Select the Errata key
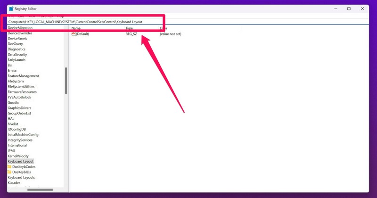Viewport: 377px width, 198px height. (x=12, y=71)
